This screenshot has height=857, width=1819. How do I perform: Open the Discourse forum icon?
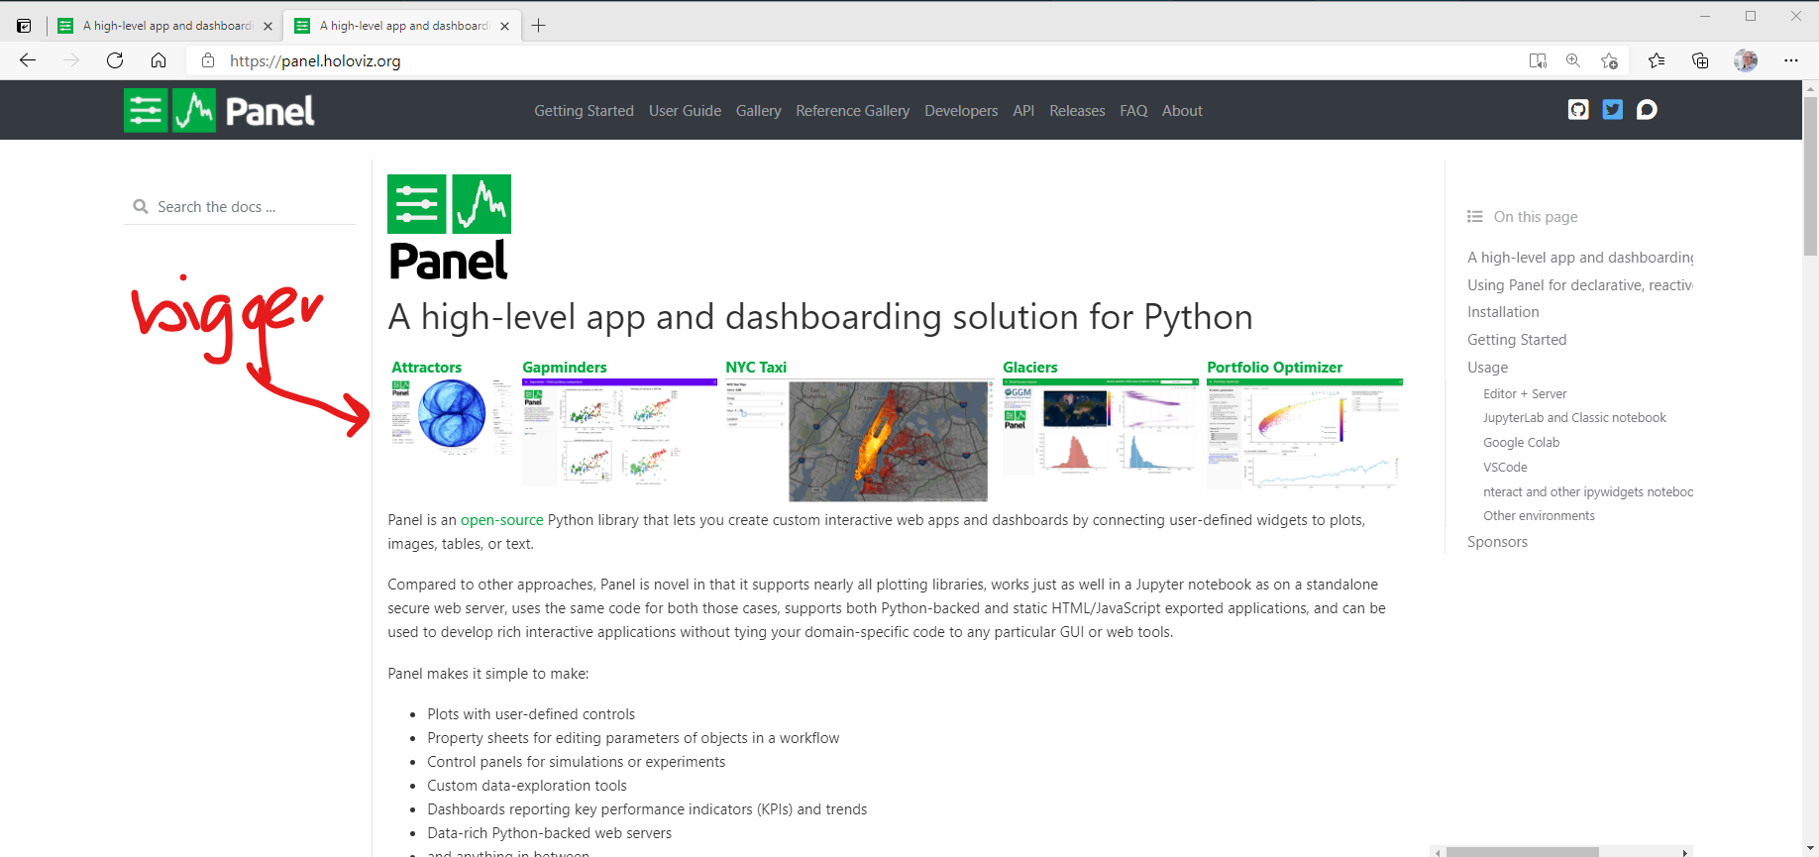point(1647,110)
